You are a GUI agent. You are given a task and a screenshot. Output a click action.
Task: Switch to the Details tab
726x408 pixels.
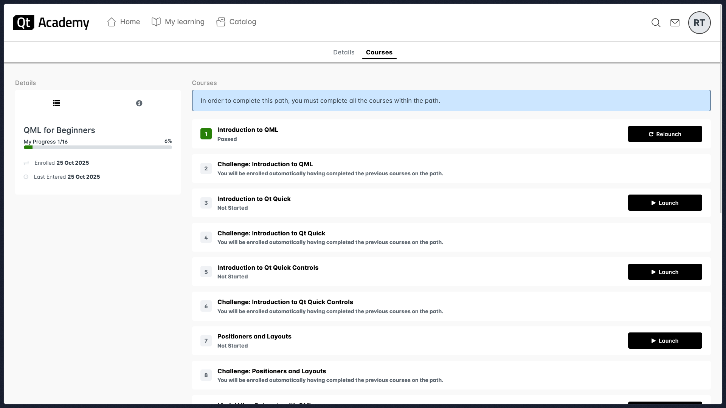[x=343, y=52]
